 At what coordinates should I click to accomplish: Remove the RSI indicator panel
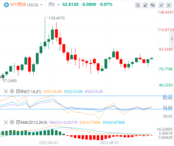tap(6, 92)
